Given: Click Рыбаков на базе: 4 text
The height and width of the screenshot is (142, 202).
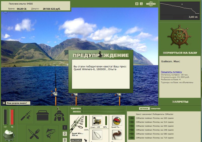Looking at the screenshot, I should [x=171, y=79].
